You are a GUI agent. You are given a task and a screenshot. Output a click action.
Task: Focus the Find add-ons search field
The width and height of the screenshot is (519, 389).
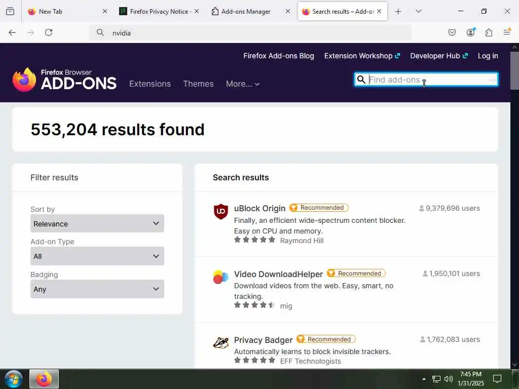click(x=427, y=80)
